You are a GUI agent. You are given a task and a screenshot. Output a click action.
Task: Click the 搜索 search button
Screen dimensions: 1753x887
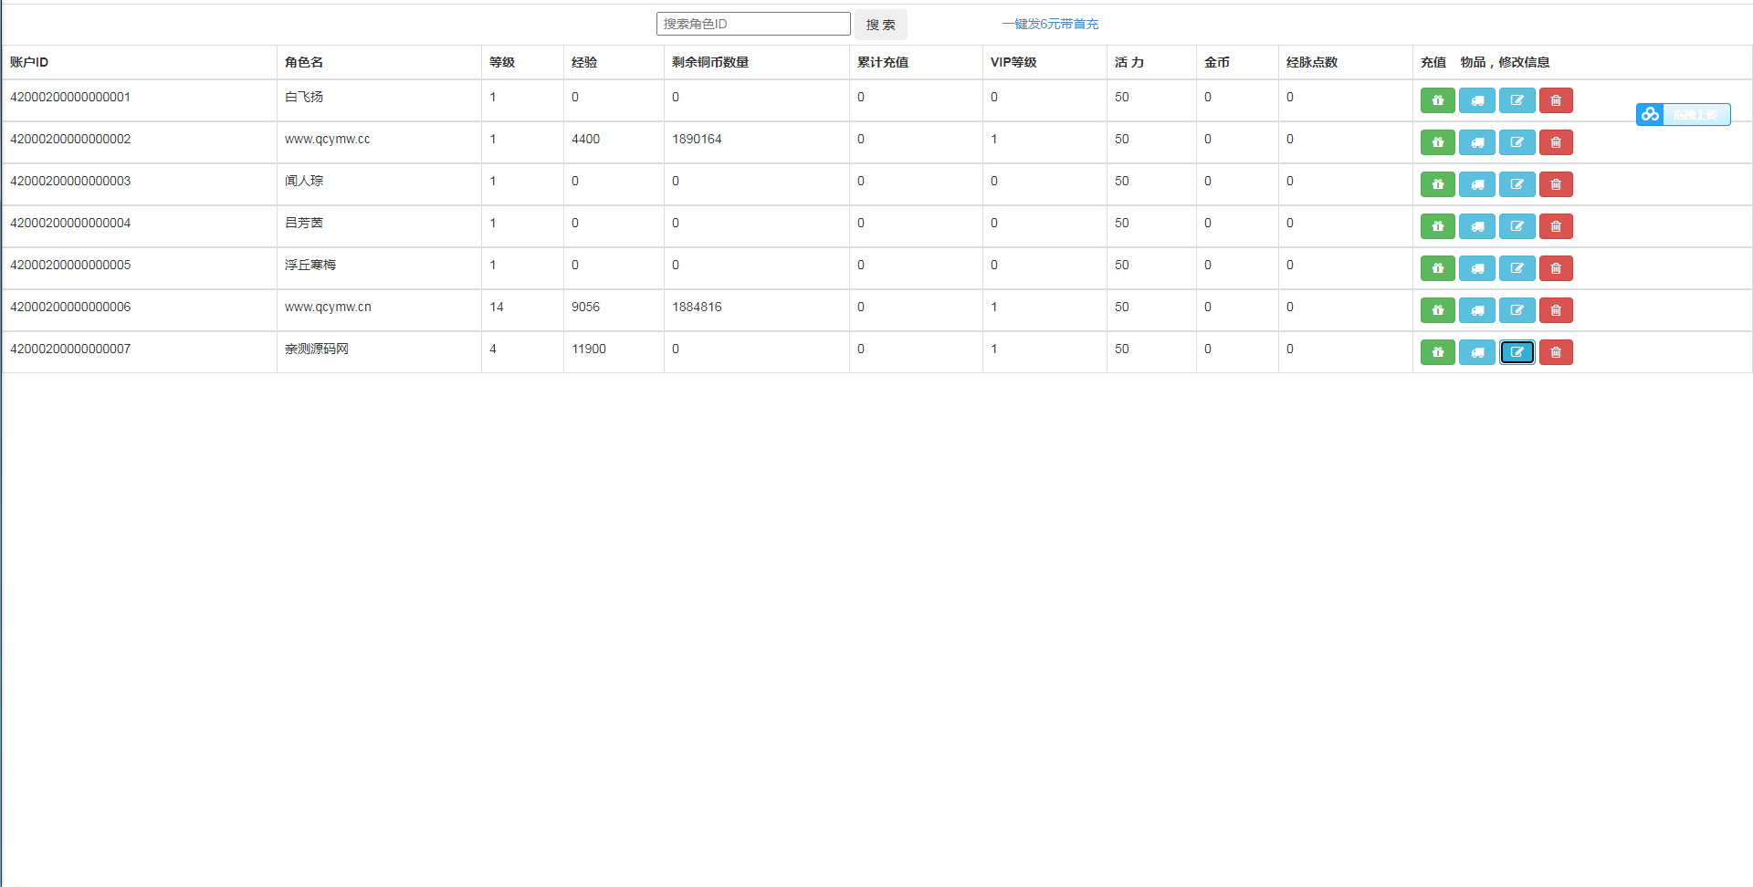tap(880, 25)
